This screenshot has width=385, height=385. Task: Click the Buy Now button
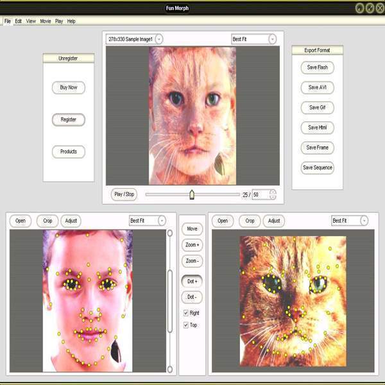coord(69,88)
